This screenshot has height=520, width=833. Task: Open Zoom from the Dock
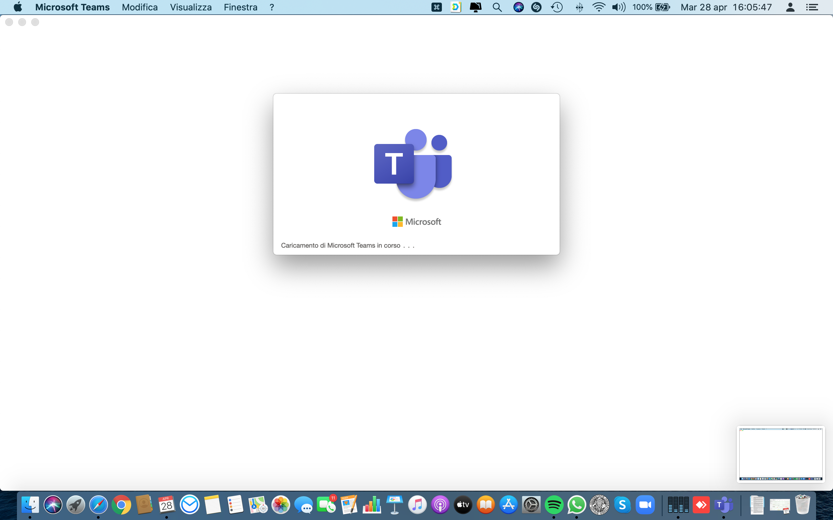(x=645, y=504)
